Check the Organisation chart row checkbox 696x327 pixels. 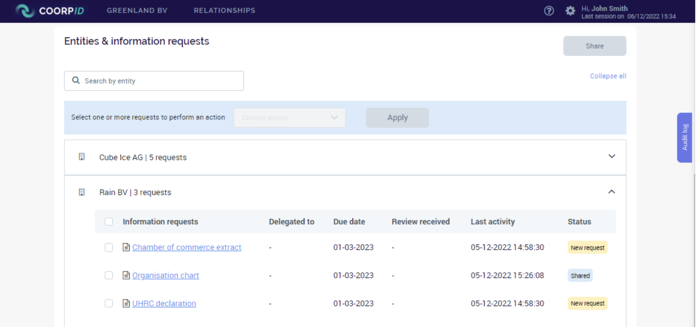tap(109, 275)
